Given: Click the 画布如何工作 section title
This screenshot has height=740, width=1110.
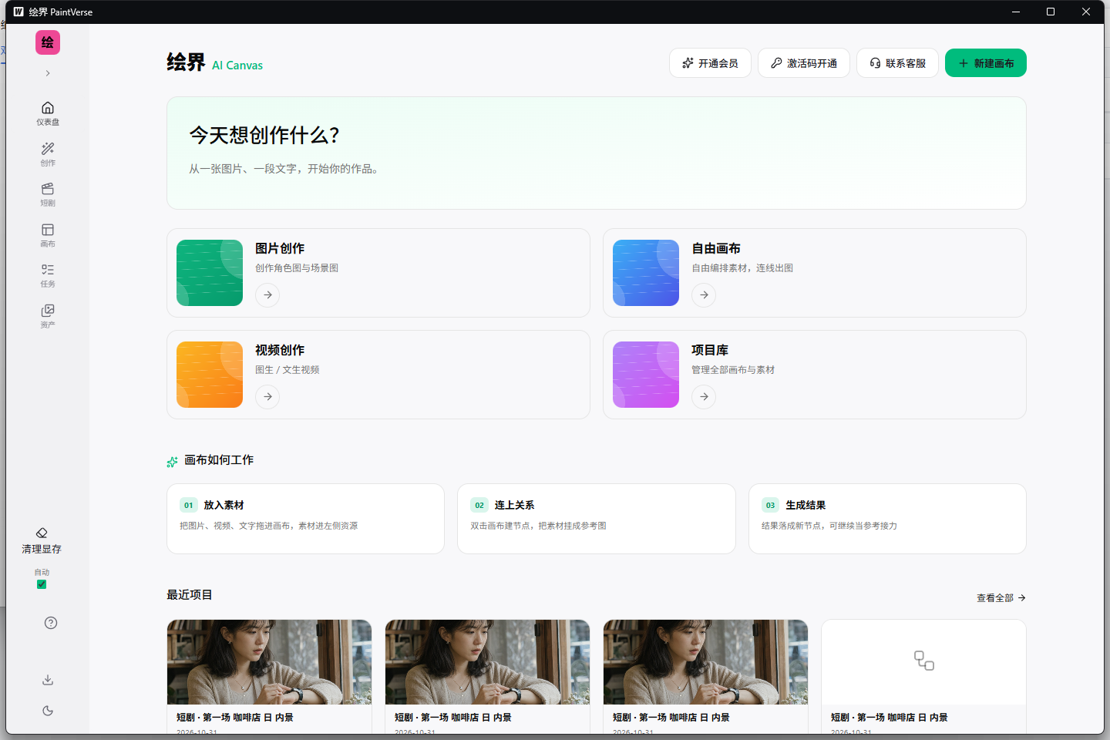Looking at the screenshot, I should click(x=219, y=460).
